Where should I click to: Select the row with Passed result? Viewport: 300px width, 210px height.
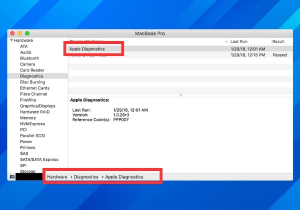180,55
